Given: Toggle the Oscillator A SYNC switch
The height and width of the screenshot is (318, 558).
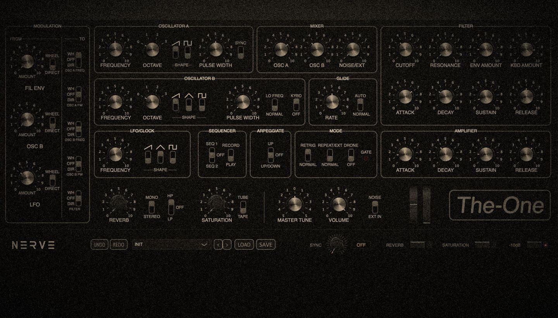Looking at the screenshot, I should click(241, 52).
